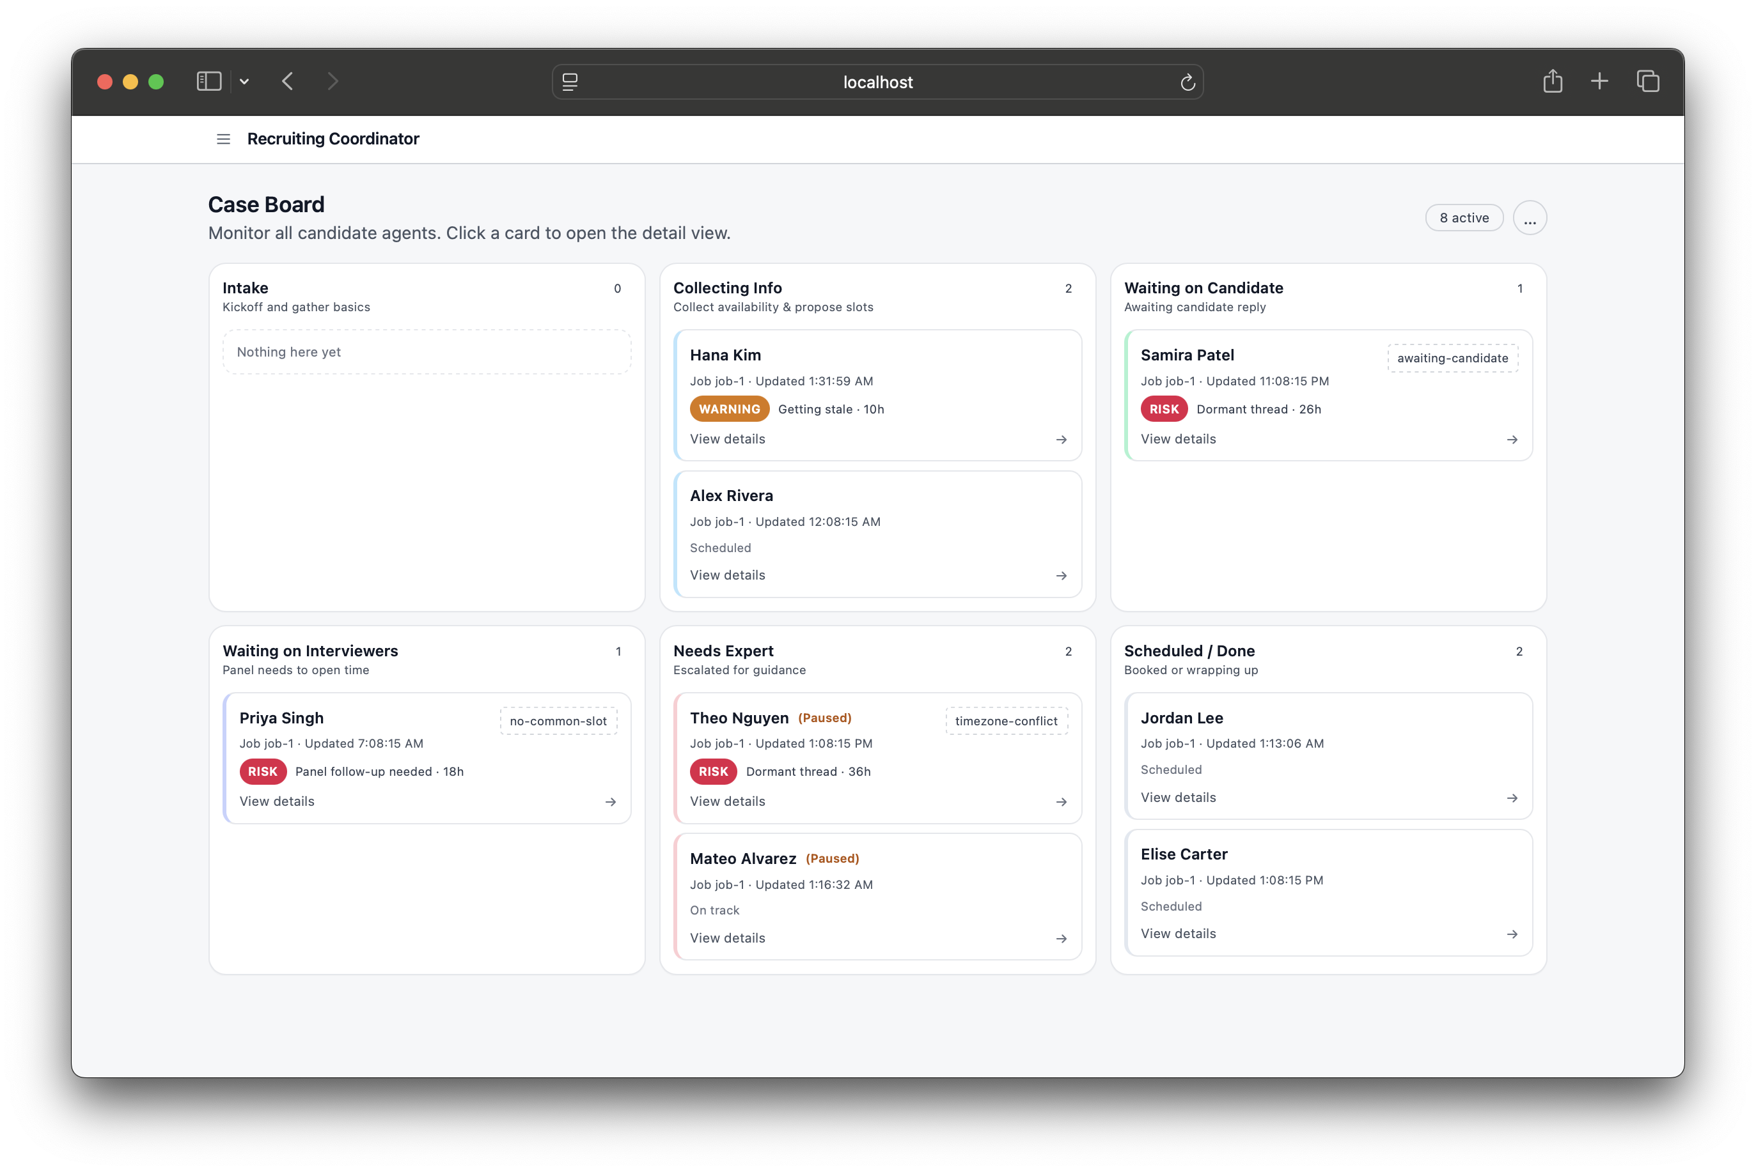
Task: Navigate back in the browser
Action: [x=287, y=81]
